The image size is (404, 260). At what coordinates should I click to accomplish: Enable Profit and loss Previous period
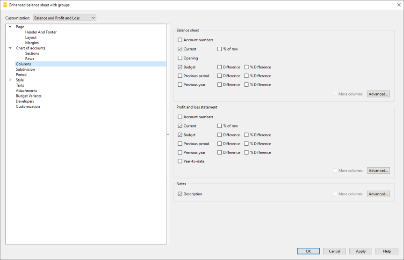[180, 143]
